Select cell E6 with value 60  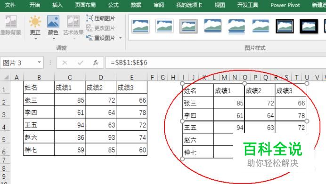pos(132,149)
